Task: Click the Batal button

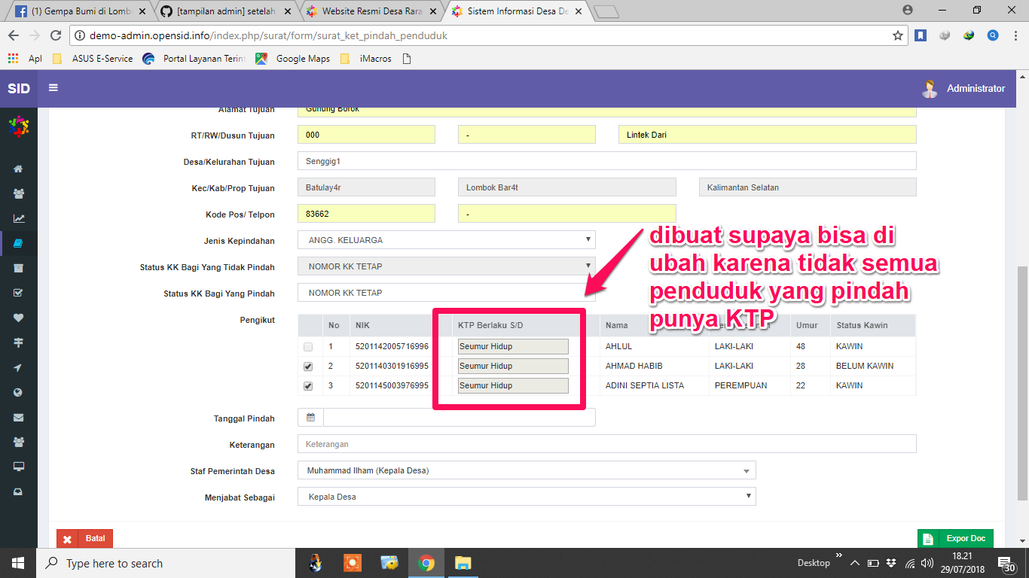Action: point(84,538)
